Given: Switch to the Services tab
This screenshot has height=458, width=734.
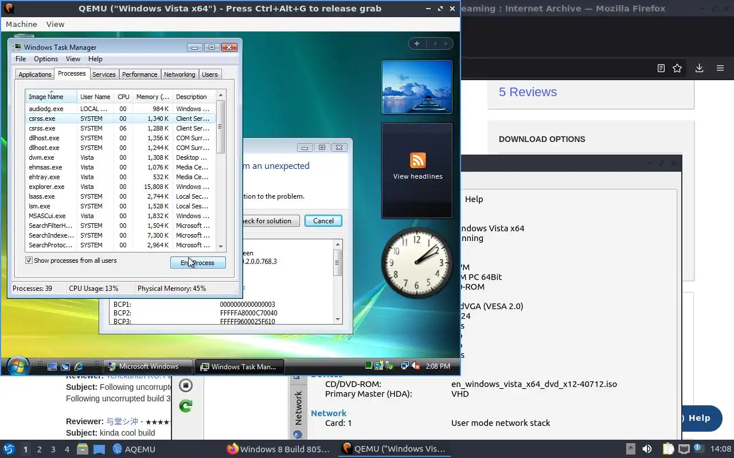Looking at the screenshot, I should click(x=104, y=74).
